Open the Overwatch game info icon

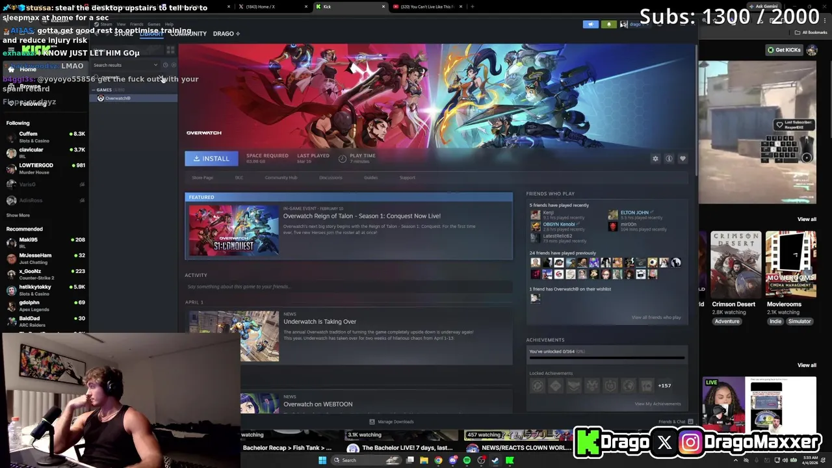click(669, 159)
